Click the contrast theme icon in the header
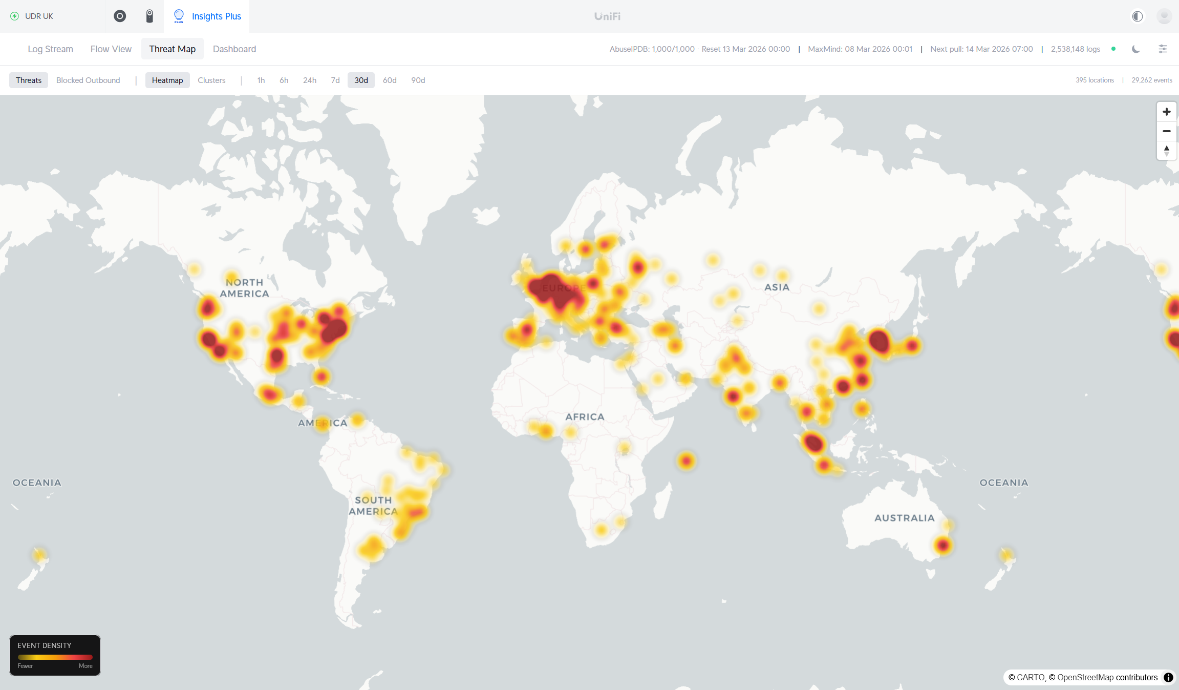Viewport: 1179px width, 690px height. click(1137, 16)
